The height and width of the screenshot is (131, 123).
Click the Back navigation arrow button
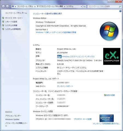tap(3, 7)
